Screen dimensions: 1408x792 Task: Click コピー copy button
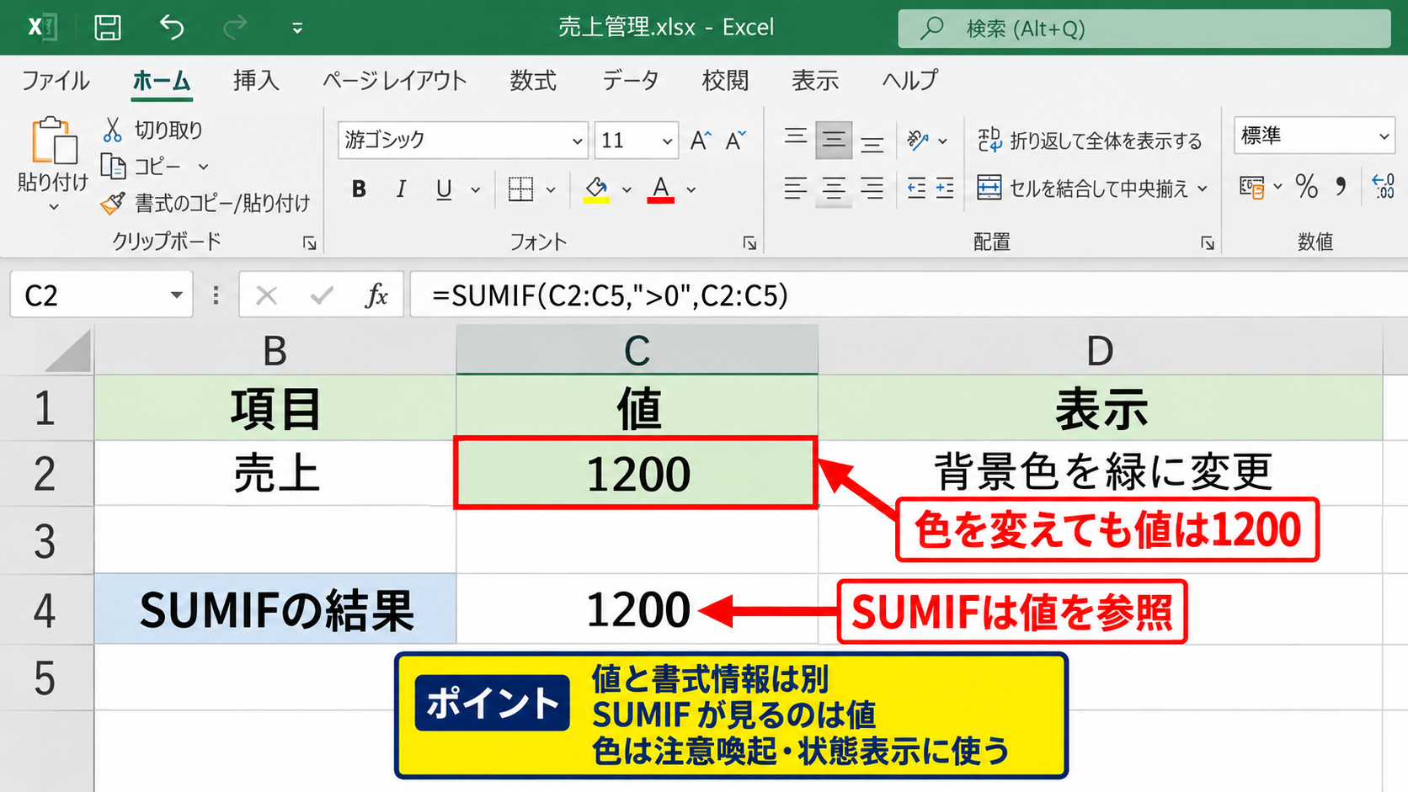pyautogui.click(x=141, y=166)
